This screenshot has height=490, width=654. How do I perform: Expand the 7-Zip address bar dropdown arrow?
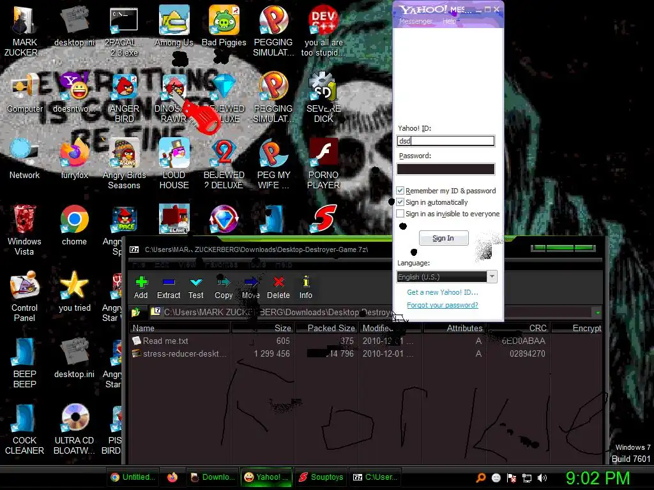pyautogui.click(x=597, y=312)
